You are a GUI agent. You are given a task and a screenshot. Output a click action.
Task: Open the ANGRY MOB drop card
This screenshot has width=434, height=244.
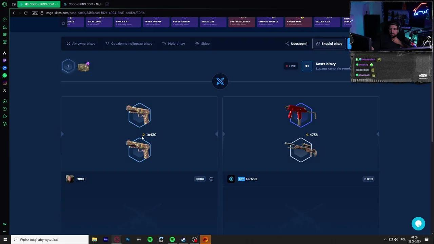tap(298, 22)
